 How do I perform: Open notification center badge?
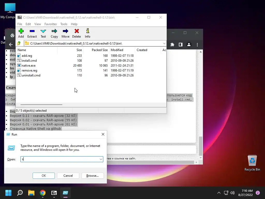pyautogui.click(x=258, y=193)
